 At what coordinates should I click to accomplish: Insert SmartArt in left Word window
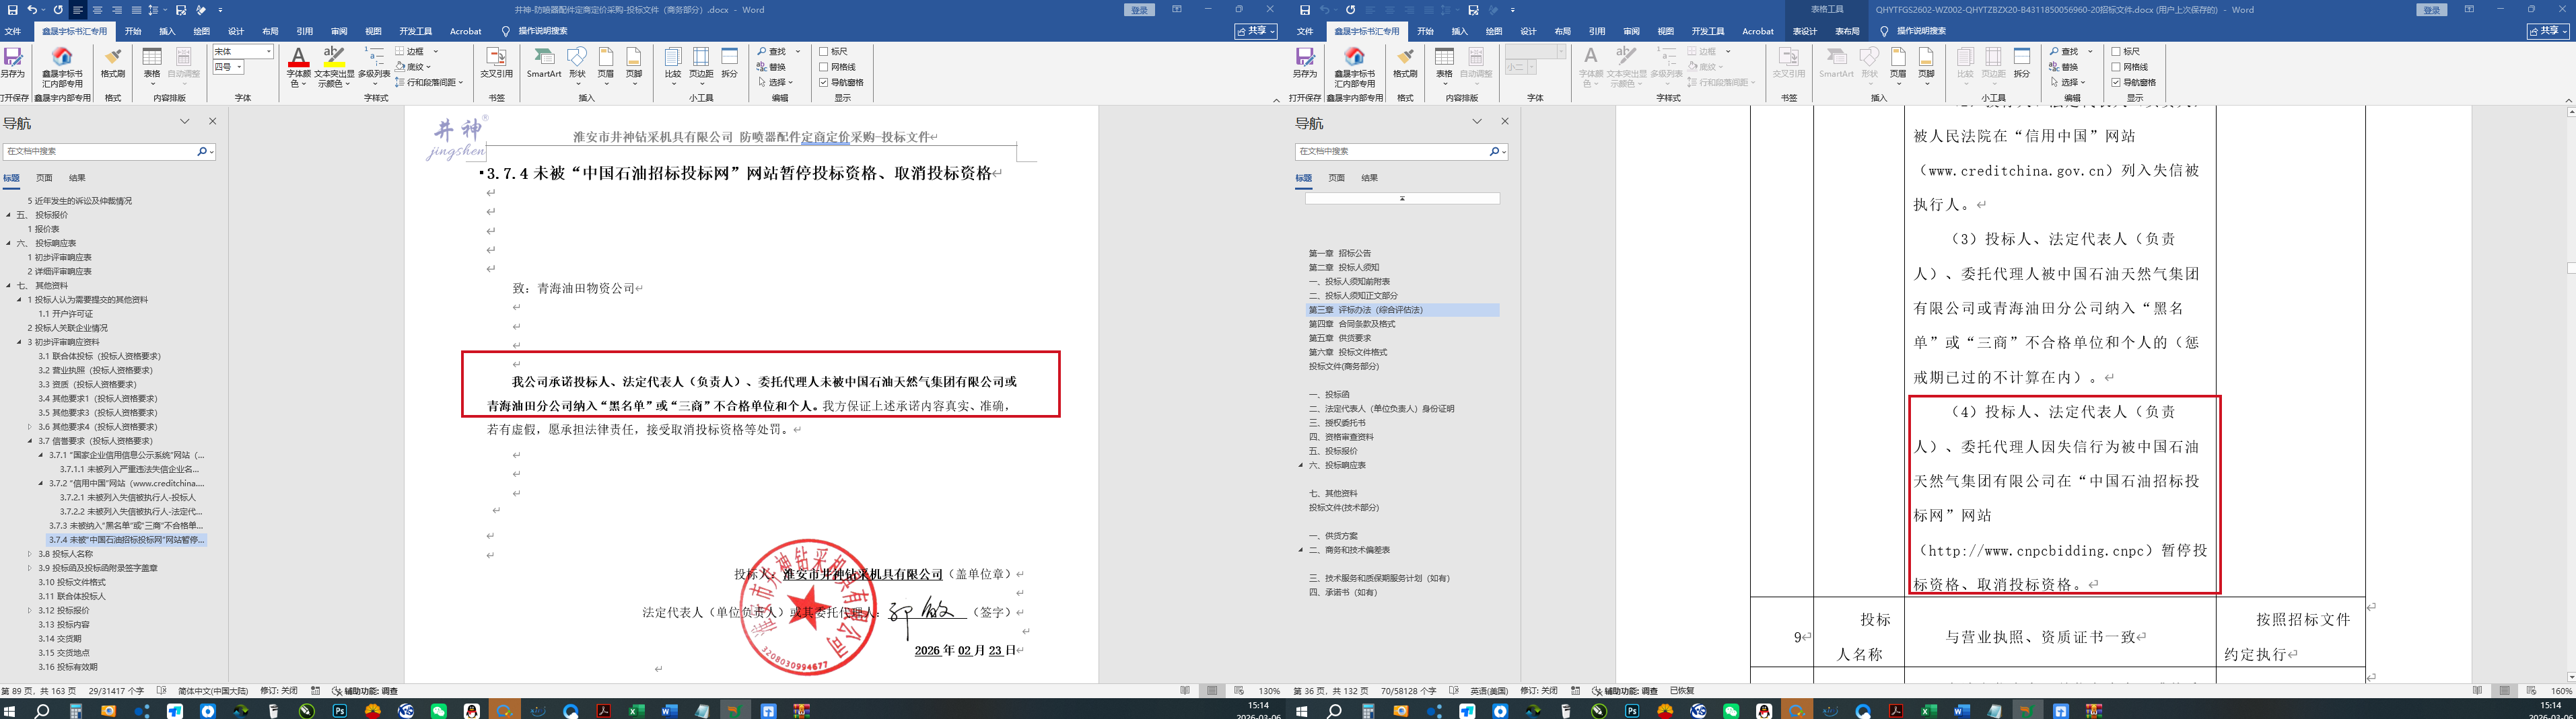544,62
